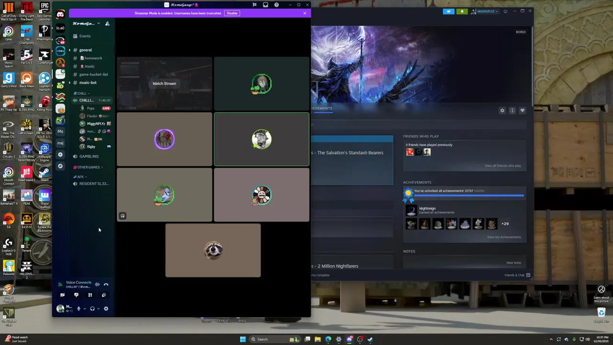
Task: Open PEAK desktop shortcut
Action: (x=26, y=197)
